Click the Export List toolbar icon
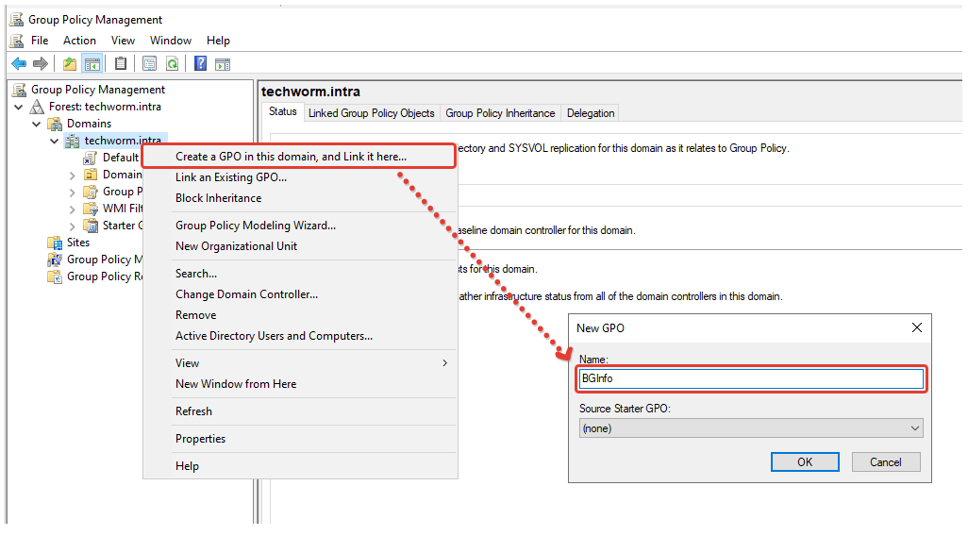This screenshot has height=536, width=968. pyautogui.click(x=149, y=63)
